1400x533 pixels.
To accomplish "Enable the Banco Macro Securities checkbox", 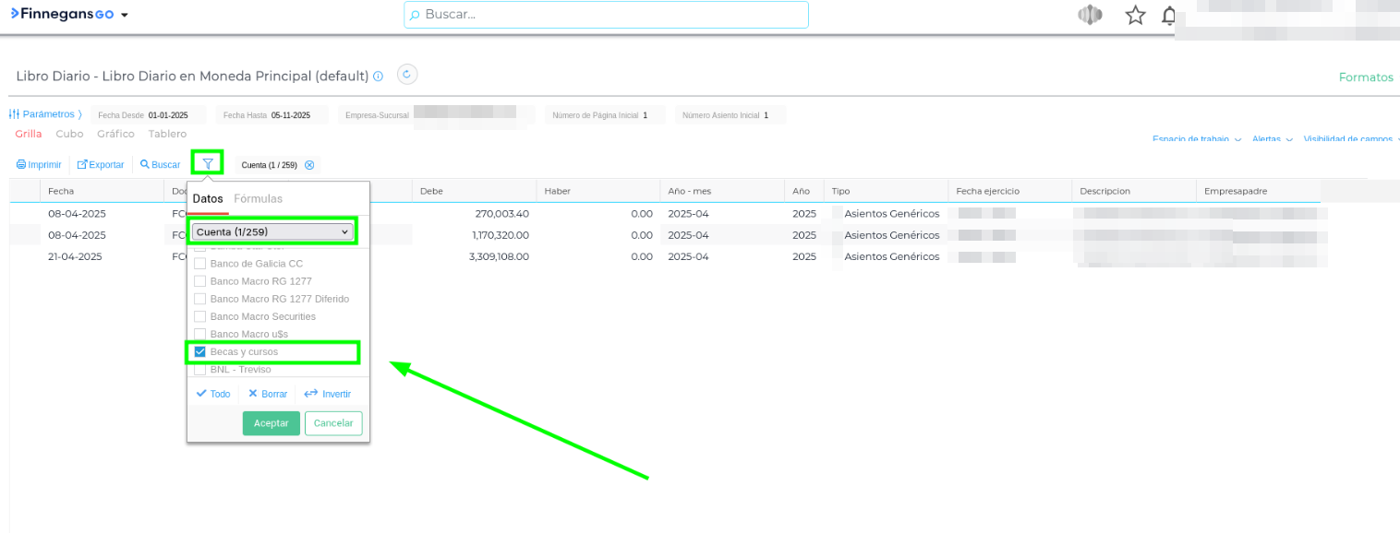I will pyautogui.click(x=199, y=316).
